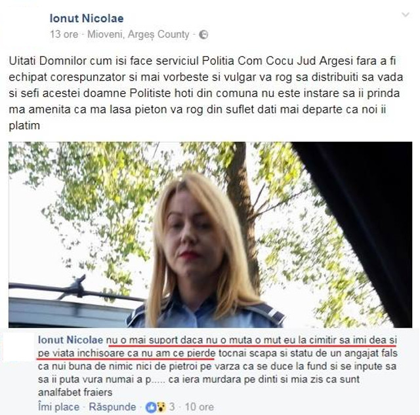This screenshot has height=415, width=420.
Task: Click "analfabet fraiers" at the end of the comment
Action: pyautogui.click(x=75, y=393)
